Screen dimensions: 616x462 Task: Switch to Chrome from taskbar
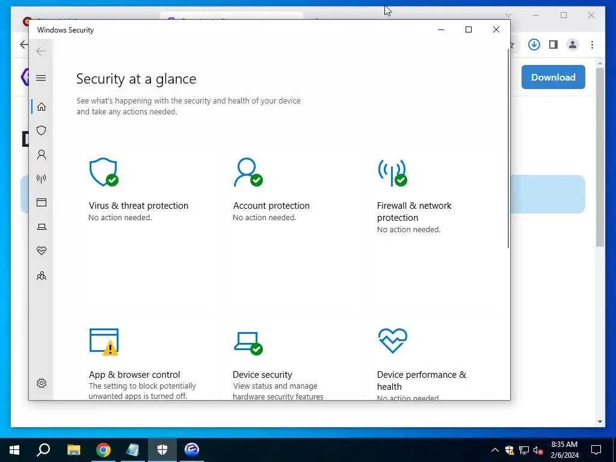tap(103, 450)
